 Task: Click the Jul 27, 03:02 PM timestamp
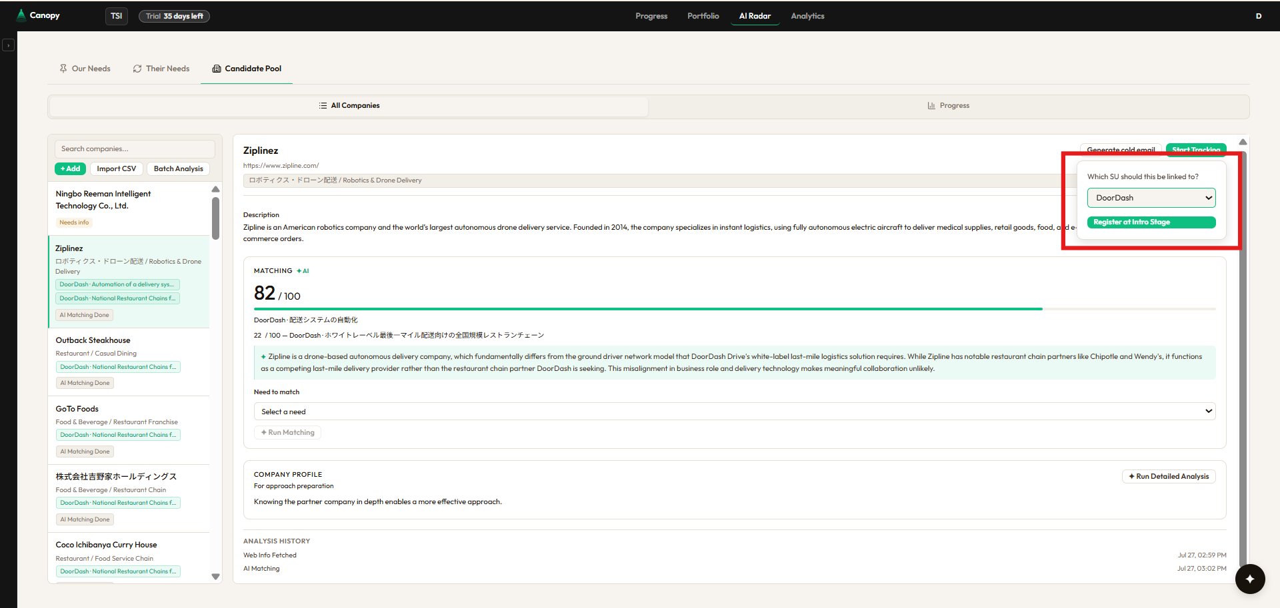(x=1202, y=569)
